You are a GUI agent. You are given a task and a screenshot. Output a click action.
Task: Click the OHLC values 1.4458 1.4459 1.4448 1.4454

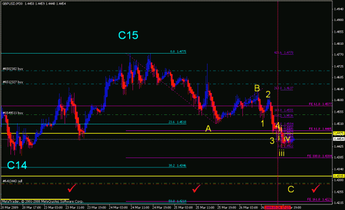click(x=45, y=3)
